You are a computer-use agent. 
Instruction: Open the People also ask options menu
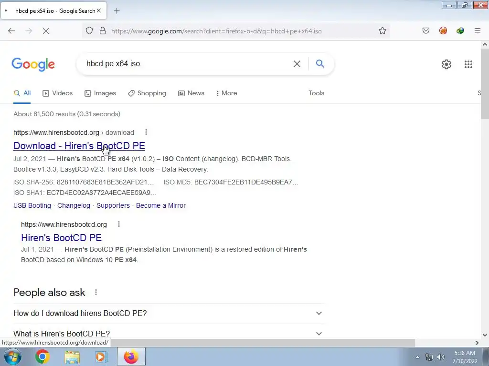(96, 292)
